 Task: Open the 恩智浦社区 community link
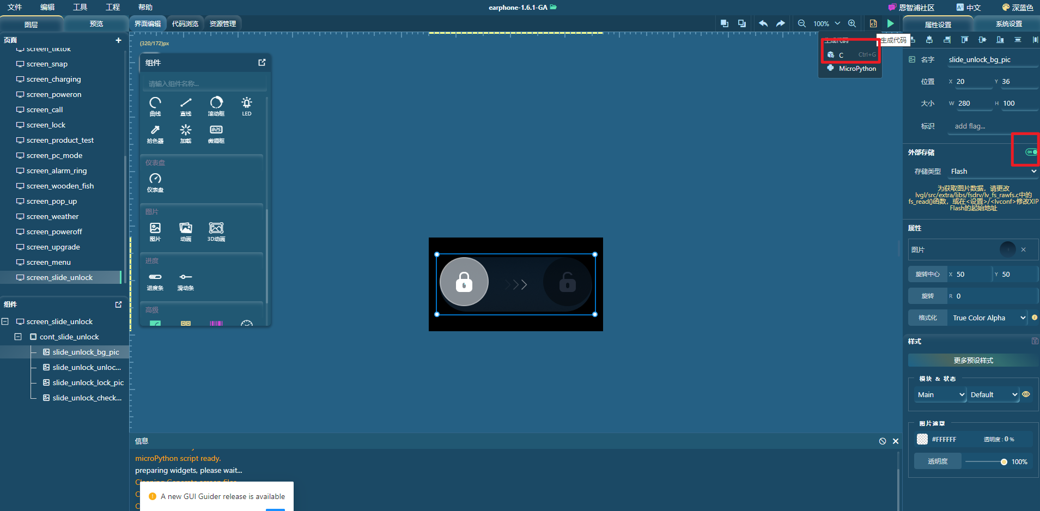point(911,7)
